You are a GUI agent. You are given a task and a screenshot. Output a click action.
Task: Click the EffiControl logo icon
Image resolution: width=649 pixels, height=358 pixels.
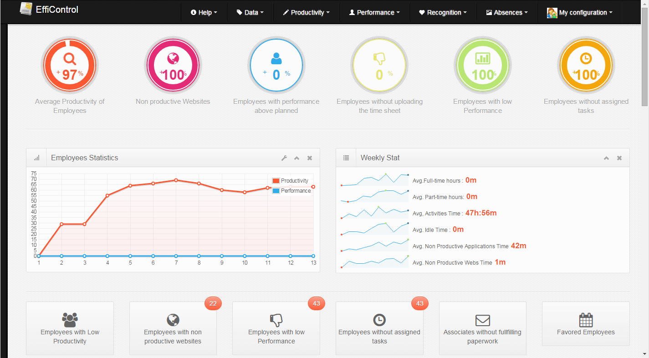tap(26, 9)
